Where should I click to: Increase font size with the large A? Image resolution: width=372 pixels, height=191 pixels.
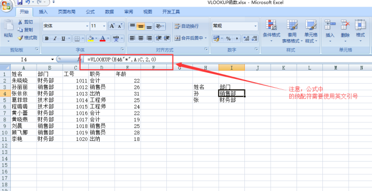pyautogui.click(x=112, y=26)
